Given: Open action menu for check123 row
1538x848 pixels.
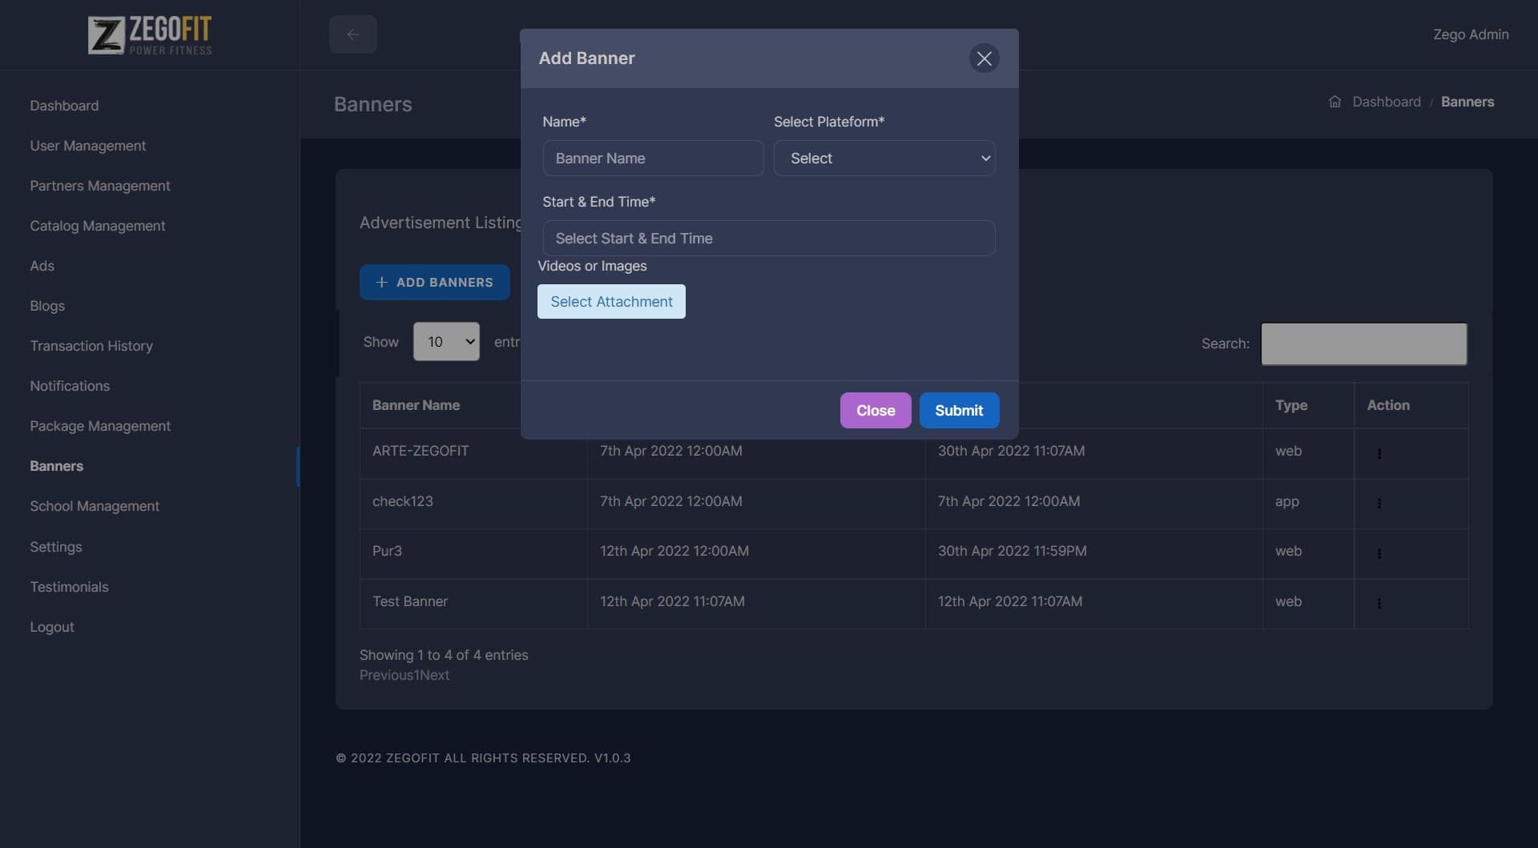Looking at the screenshot, I should [1379, 504].
